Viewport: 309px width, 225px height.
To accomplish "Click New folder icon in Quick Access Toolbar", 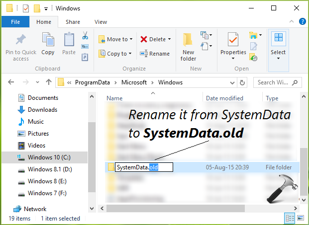I will (x=37, y=8).
